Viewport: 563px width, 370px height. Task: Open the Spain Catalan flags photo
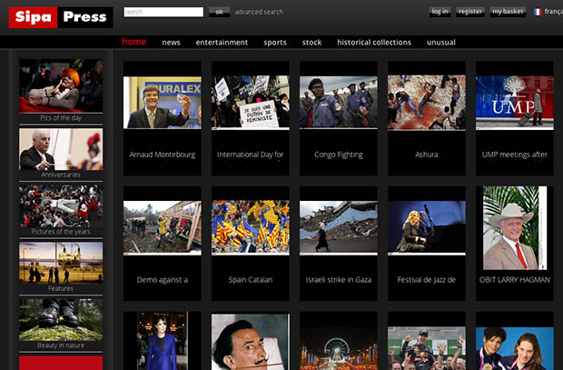pos(251,227)
